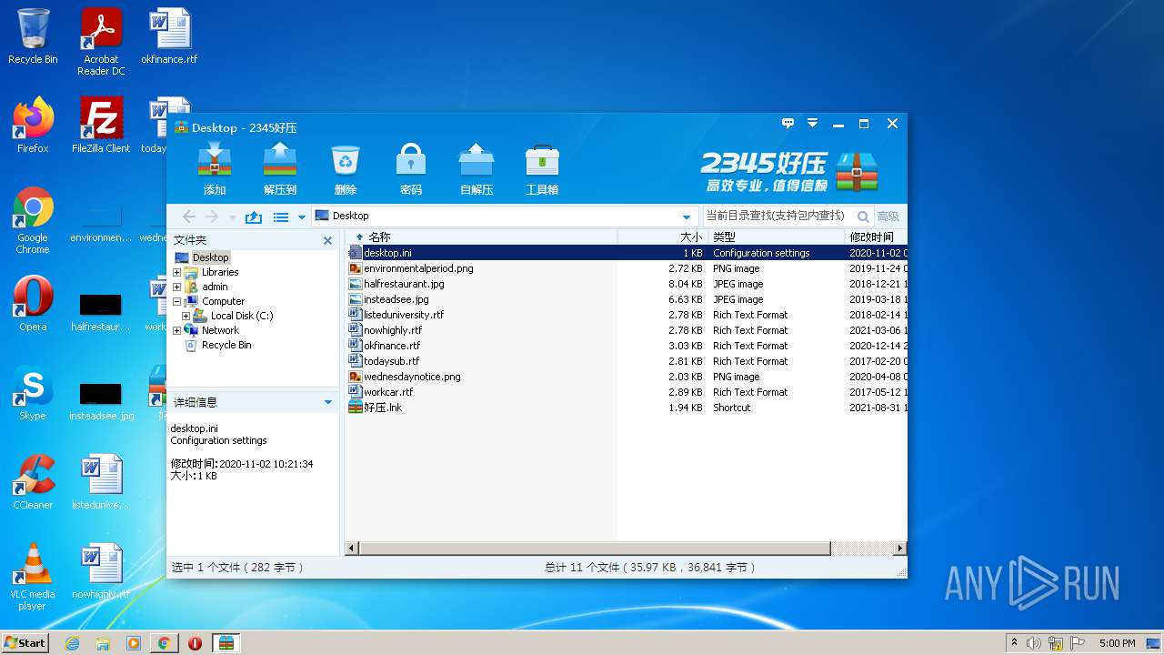Click the horizontal scrollbar thumb
Image resolution: width=1164 pixels, height=655 pixels.
tap(594, 549)
